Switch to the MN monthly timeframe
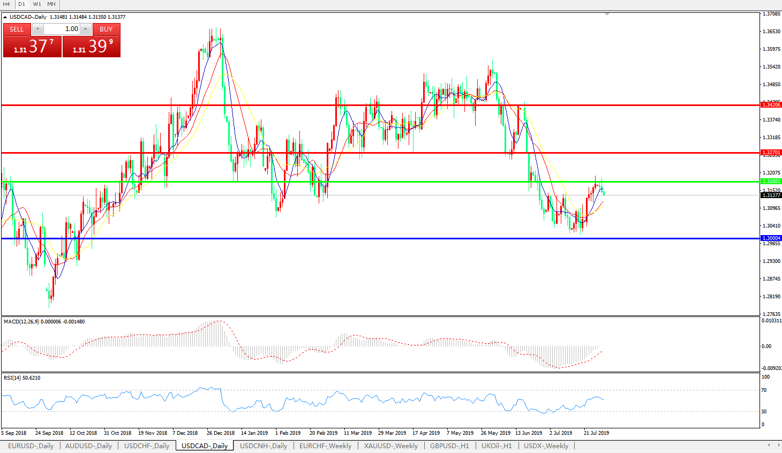Screen dimensions: 782x453 (x=51, y=4)
